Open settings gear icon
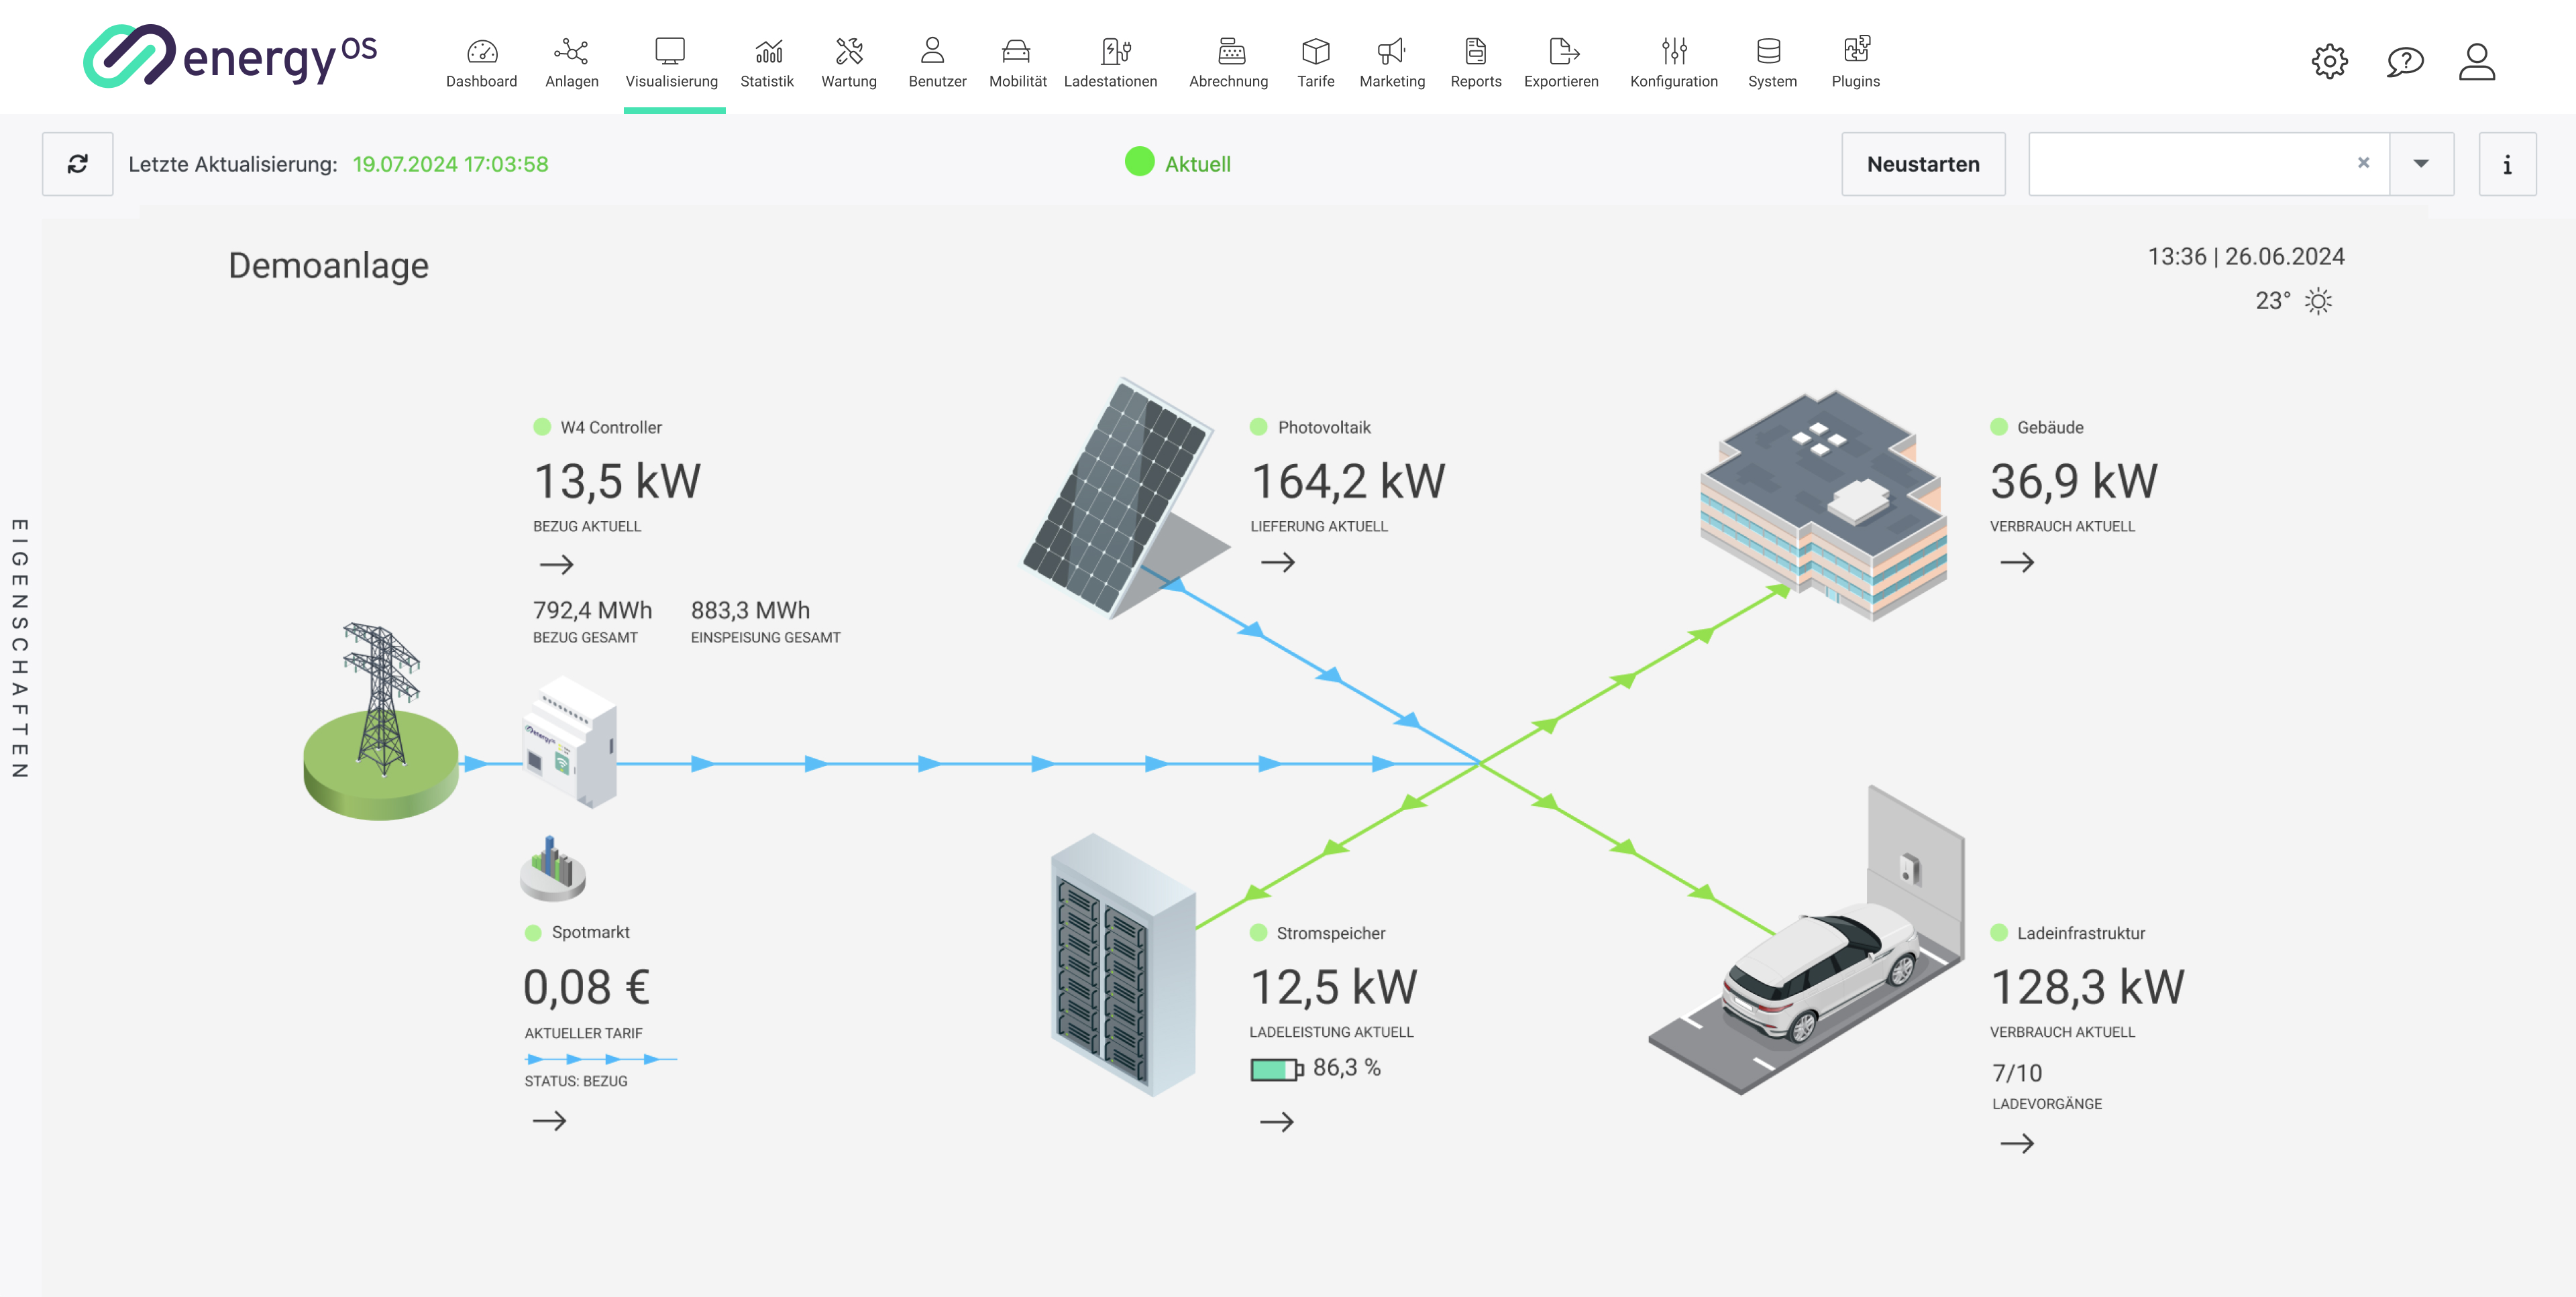This screenshot has height=1297, width=2576. 2329,62
